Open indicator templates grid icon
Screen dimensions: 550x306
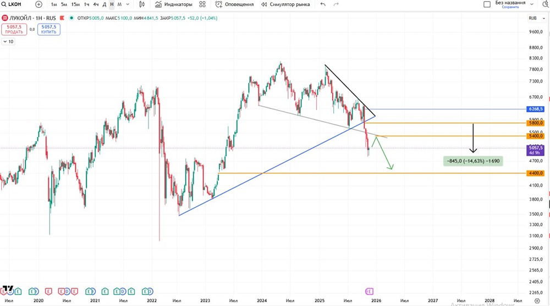pyautogui.click(x=202, y=4)
